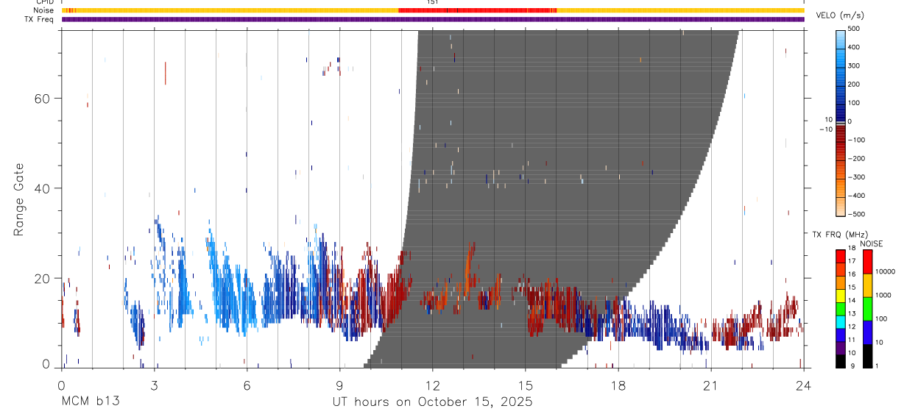Click the "NOISE" legend title above the noise scale
This screenshot has width=904, height=417.
click(872, 243)
